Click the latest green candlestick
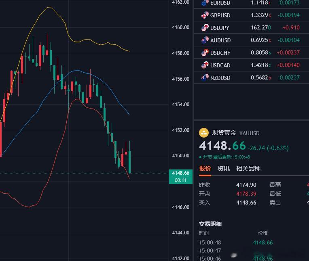The width and height of the screenshot is (309, 261). point(130,161)
